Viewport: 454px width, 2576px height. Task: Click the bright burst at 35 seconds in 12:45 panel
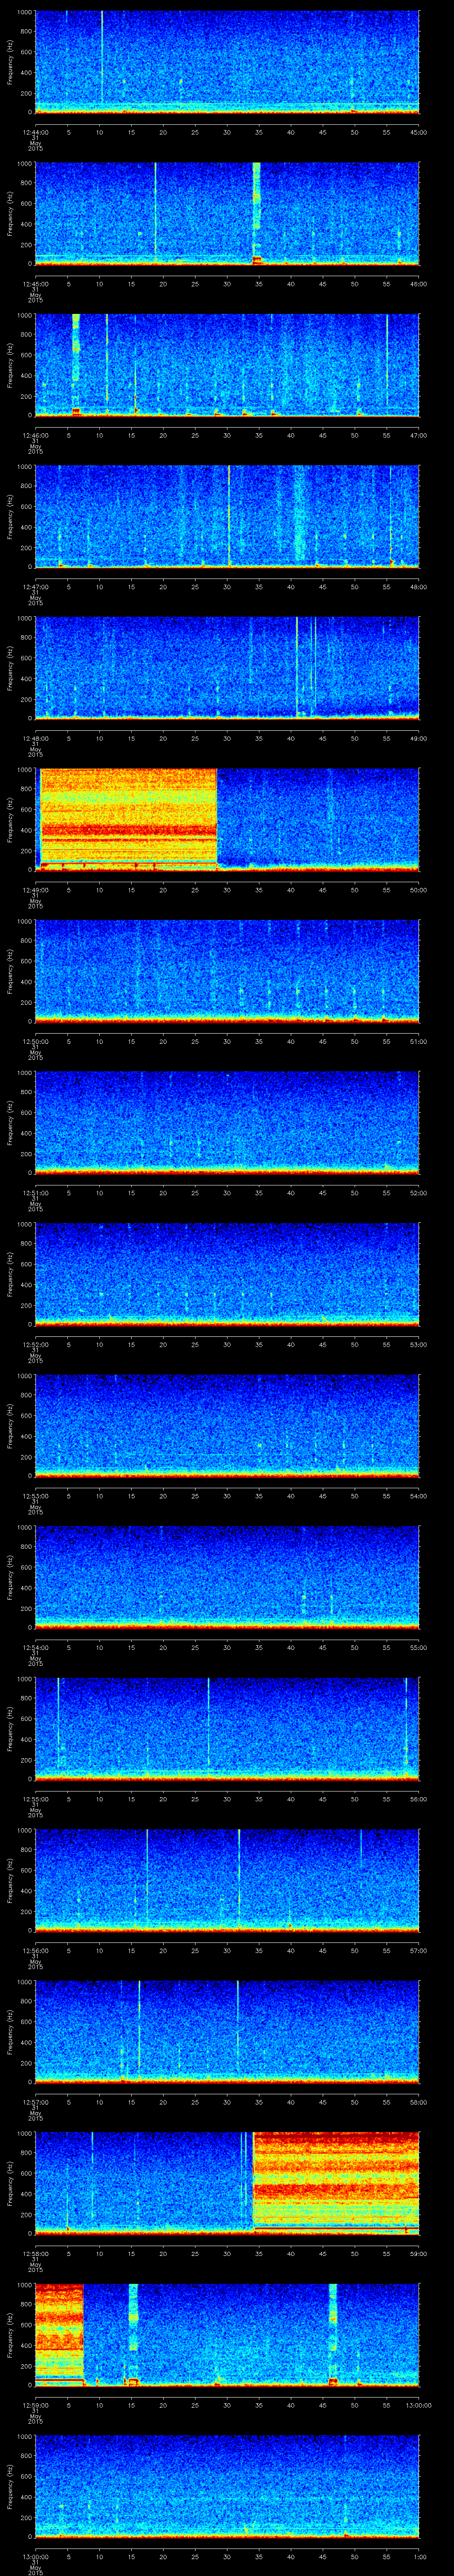(x=256, y=213)
